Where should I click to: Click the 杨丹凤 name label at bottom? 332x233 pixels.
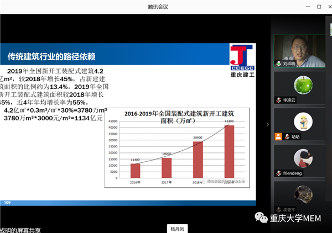[177, 229]
